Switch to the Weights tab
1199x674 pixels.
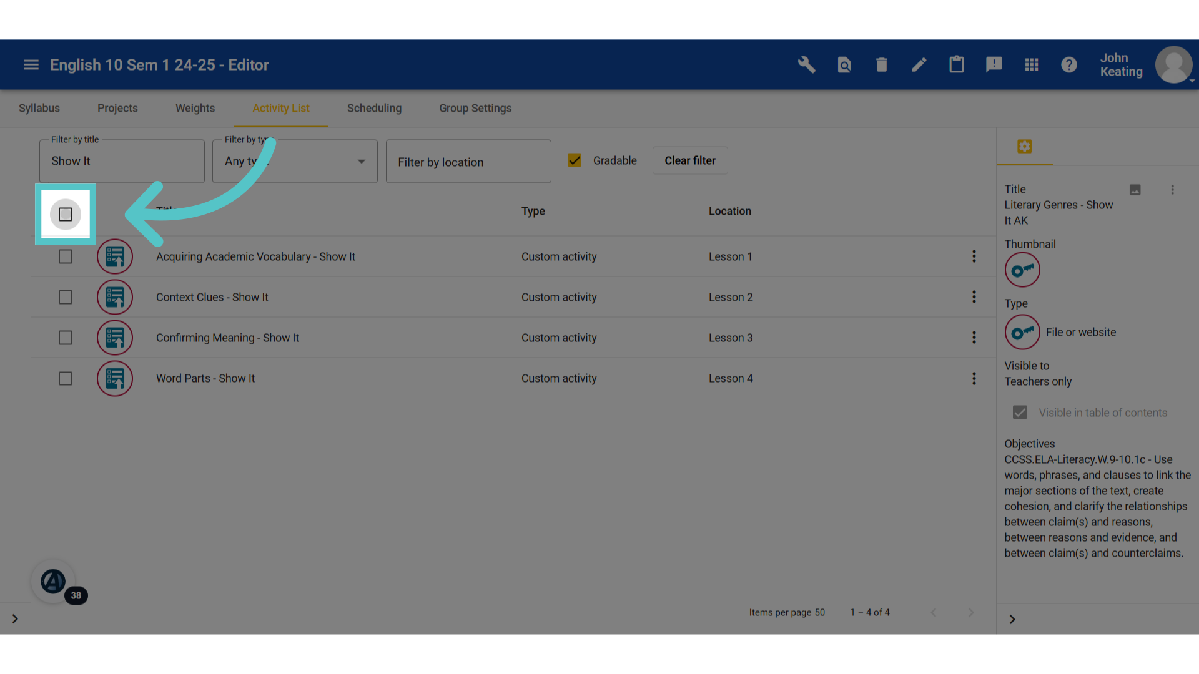click(195, 108)
